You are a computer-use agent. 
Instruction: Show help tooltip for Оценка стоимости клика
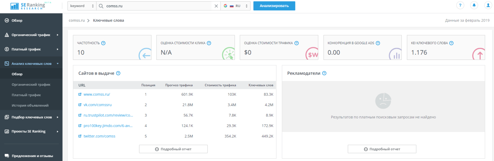pyautogui.click(x=209, y=43)
